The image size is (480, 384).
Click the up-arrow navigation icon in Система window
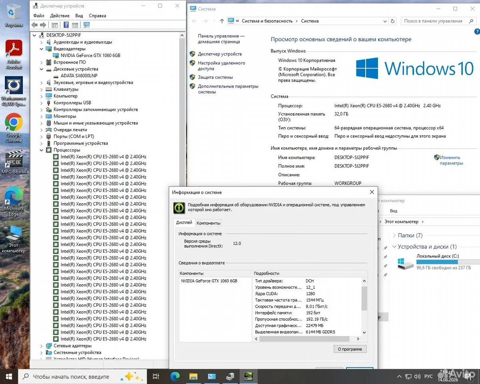click(x=222, y=21)
